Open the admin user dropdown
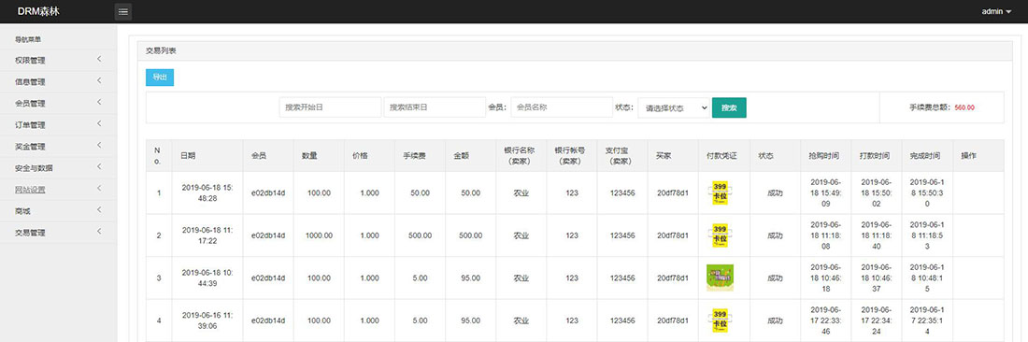This screenshot has height=342, width=1028. 996,11
